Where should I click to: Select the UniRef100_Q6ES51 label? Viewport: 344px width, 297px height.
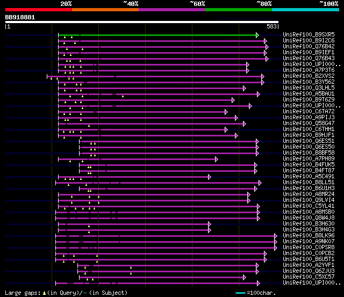click(x=309, y=141)
